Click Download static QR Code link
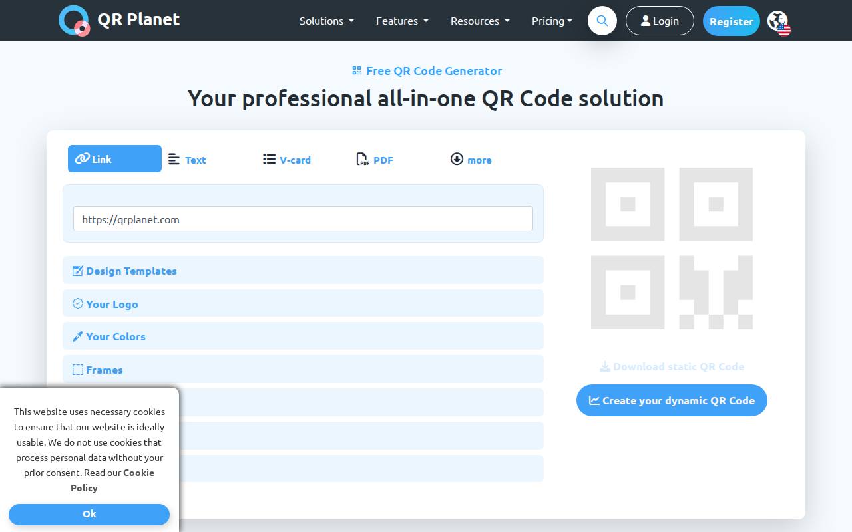Screen dimensions: 852x532 [x=672, y=366]
